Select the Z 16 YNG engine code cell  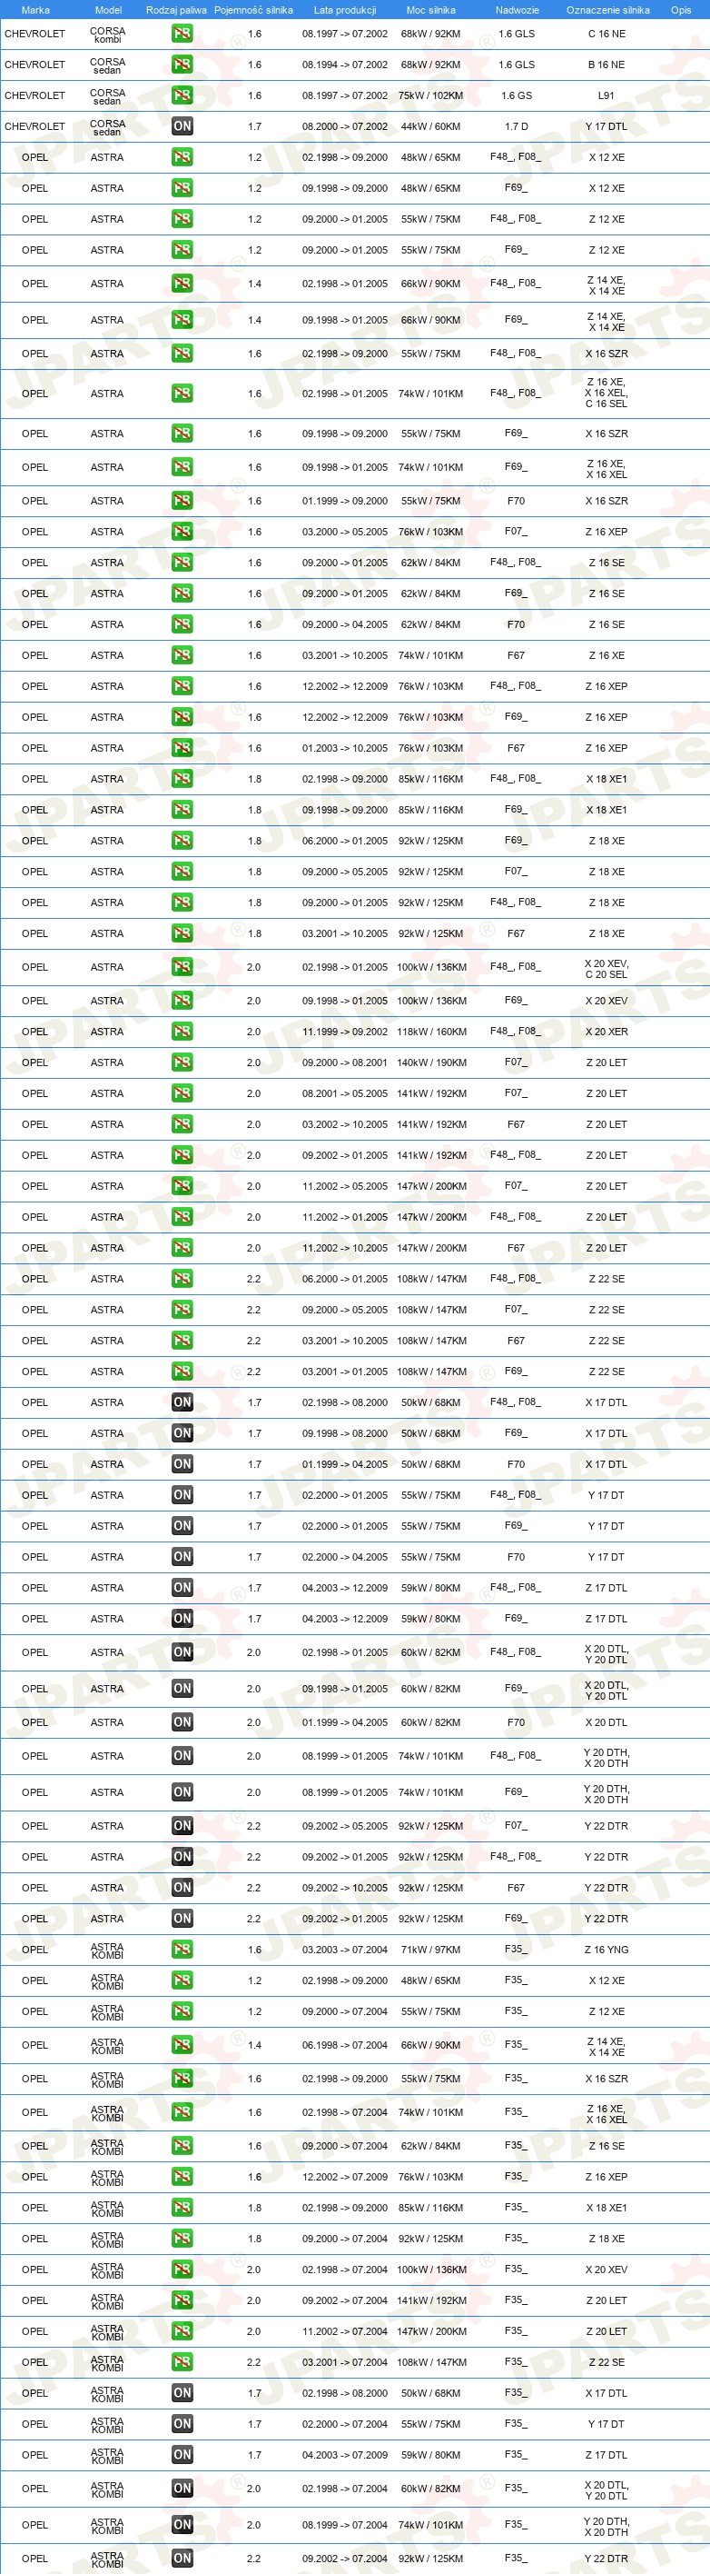coord(606,1950)
